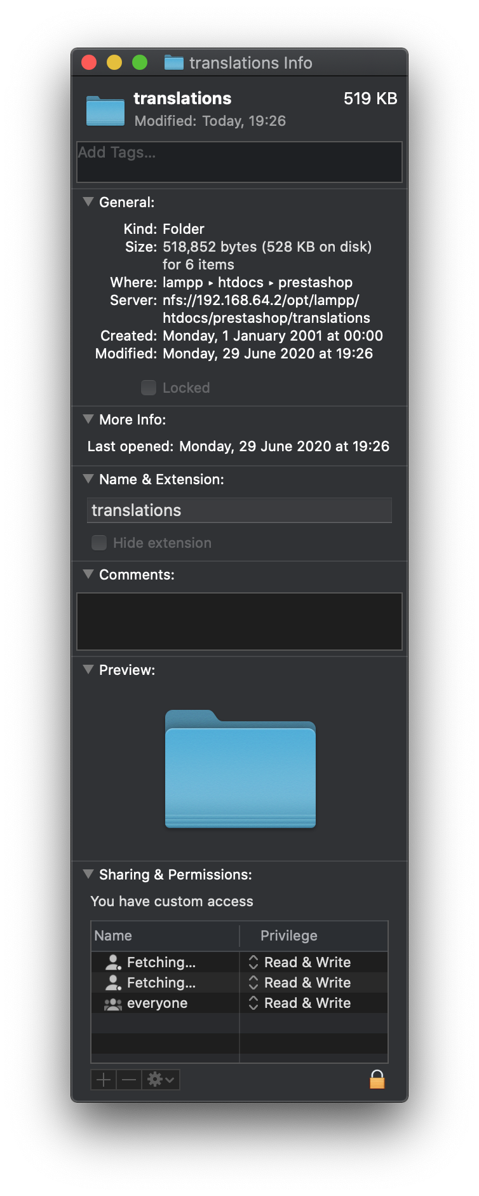Click the small folder icon beside translations name
This screenshot has width=479, height=1196.
[105, 111]
